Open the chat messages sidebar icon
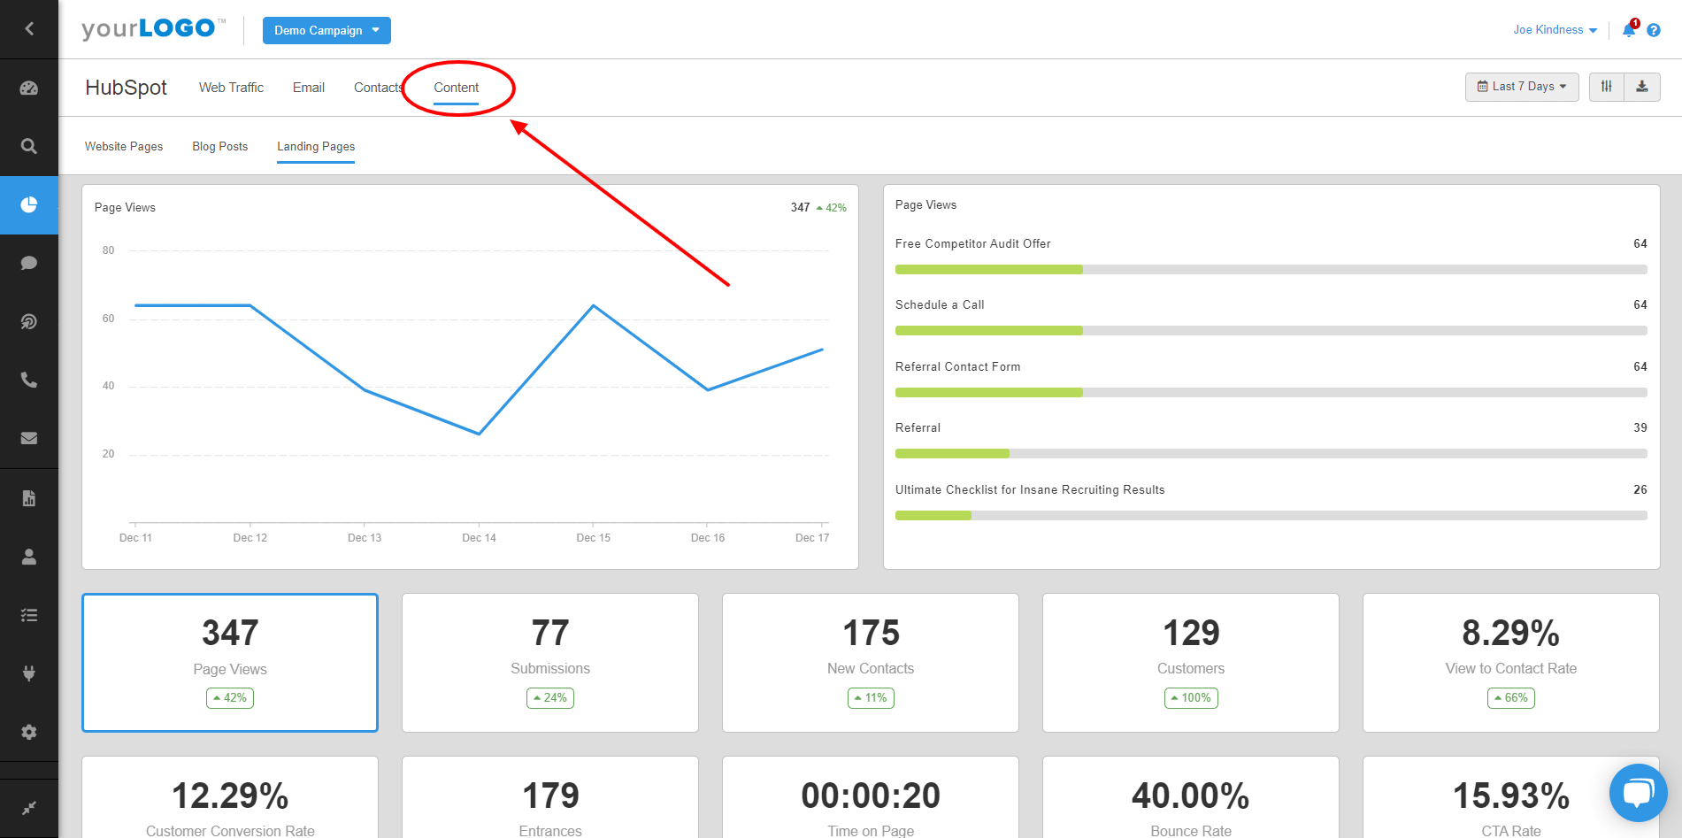 point(29,263)
